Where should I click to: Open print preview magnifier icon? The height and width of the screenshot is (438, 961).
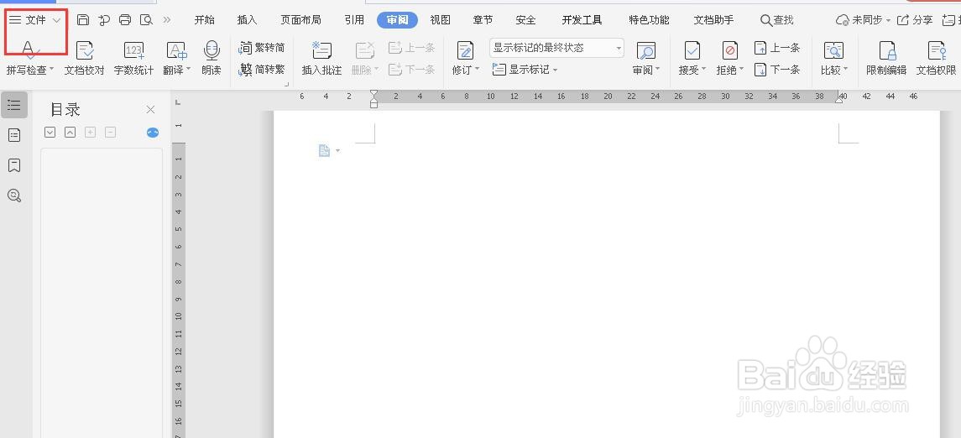[x=146, y=20]
